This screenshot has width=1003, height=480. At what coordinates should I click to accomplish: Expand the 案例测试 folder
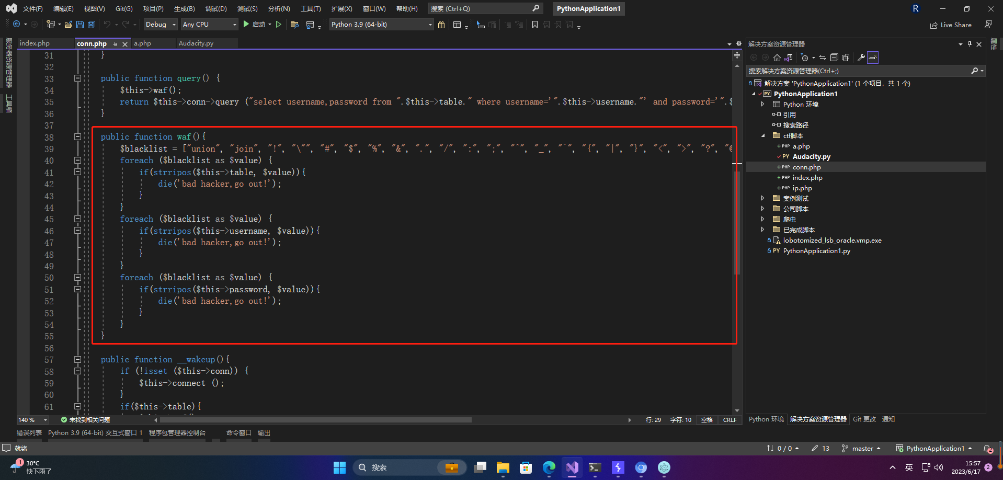(x=762, y=198)
